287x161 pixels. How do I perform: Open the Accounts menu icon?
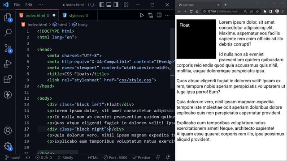point(8,131)
